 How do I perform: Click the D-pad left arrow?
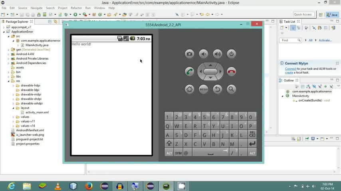(200, 71)
